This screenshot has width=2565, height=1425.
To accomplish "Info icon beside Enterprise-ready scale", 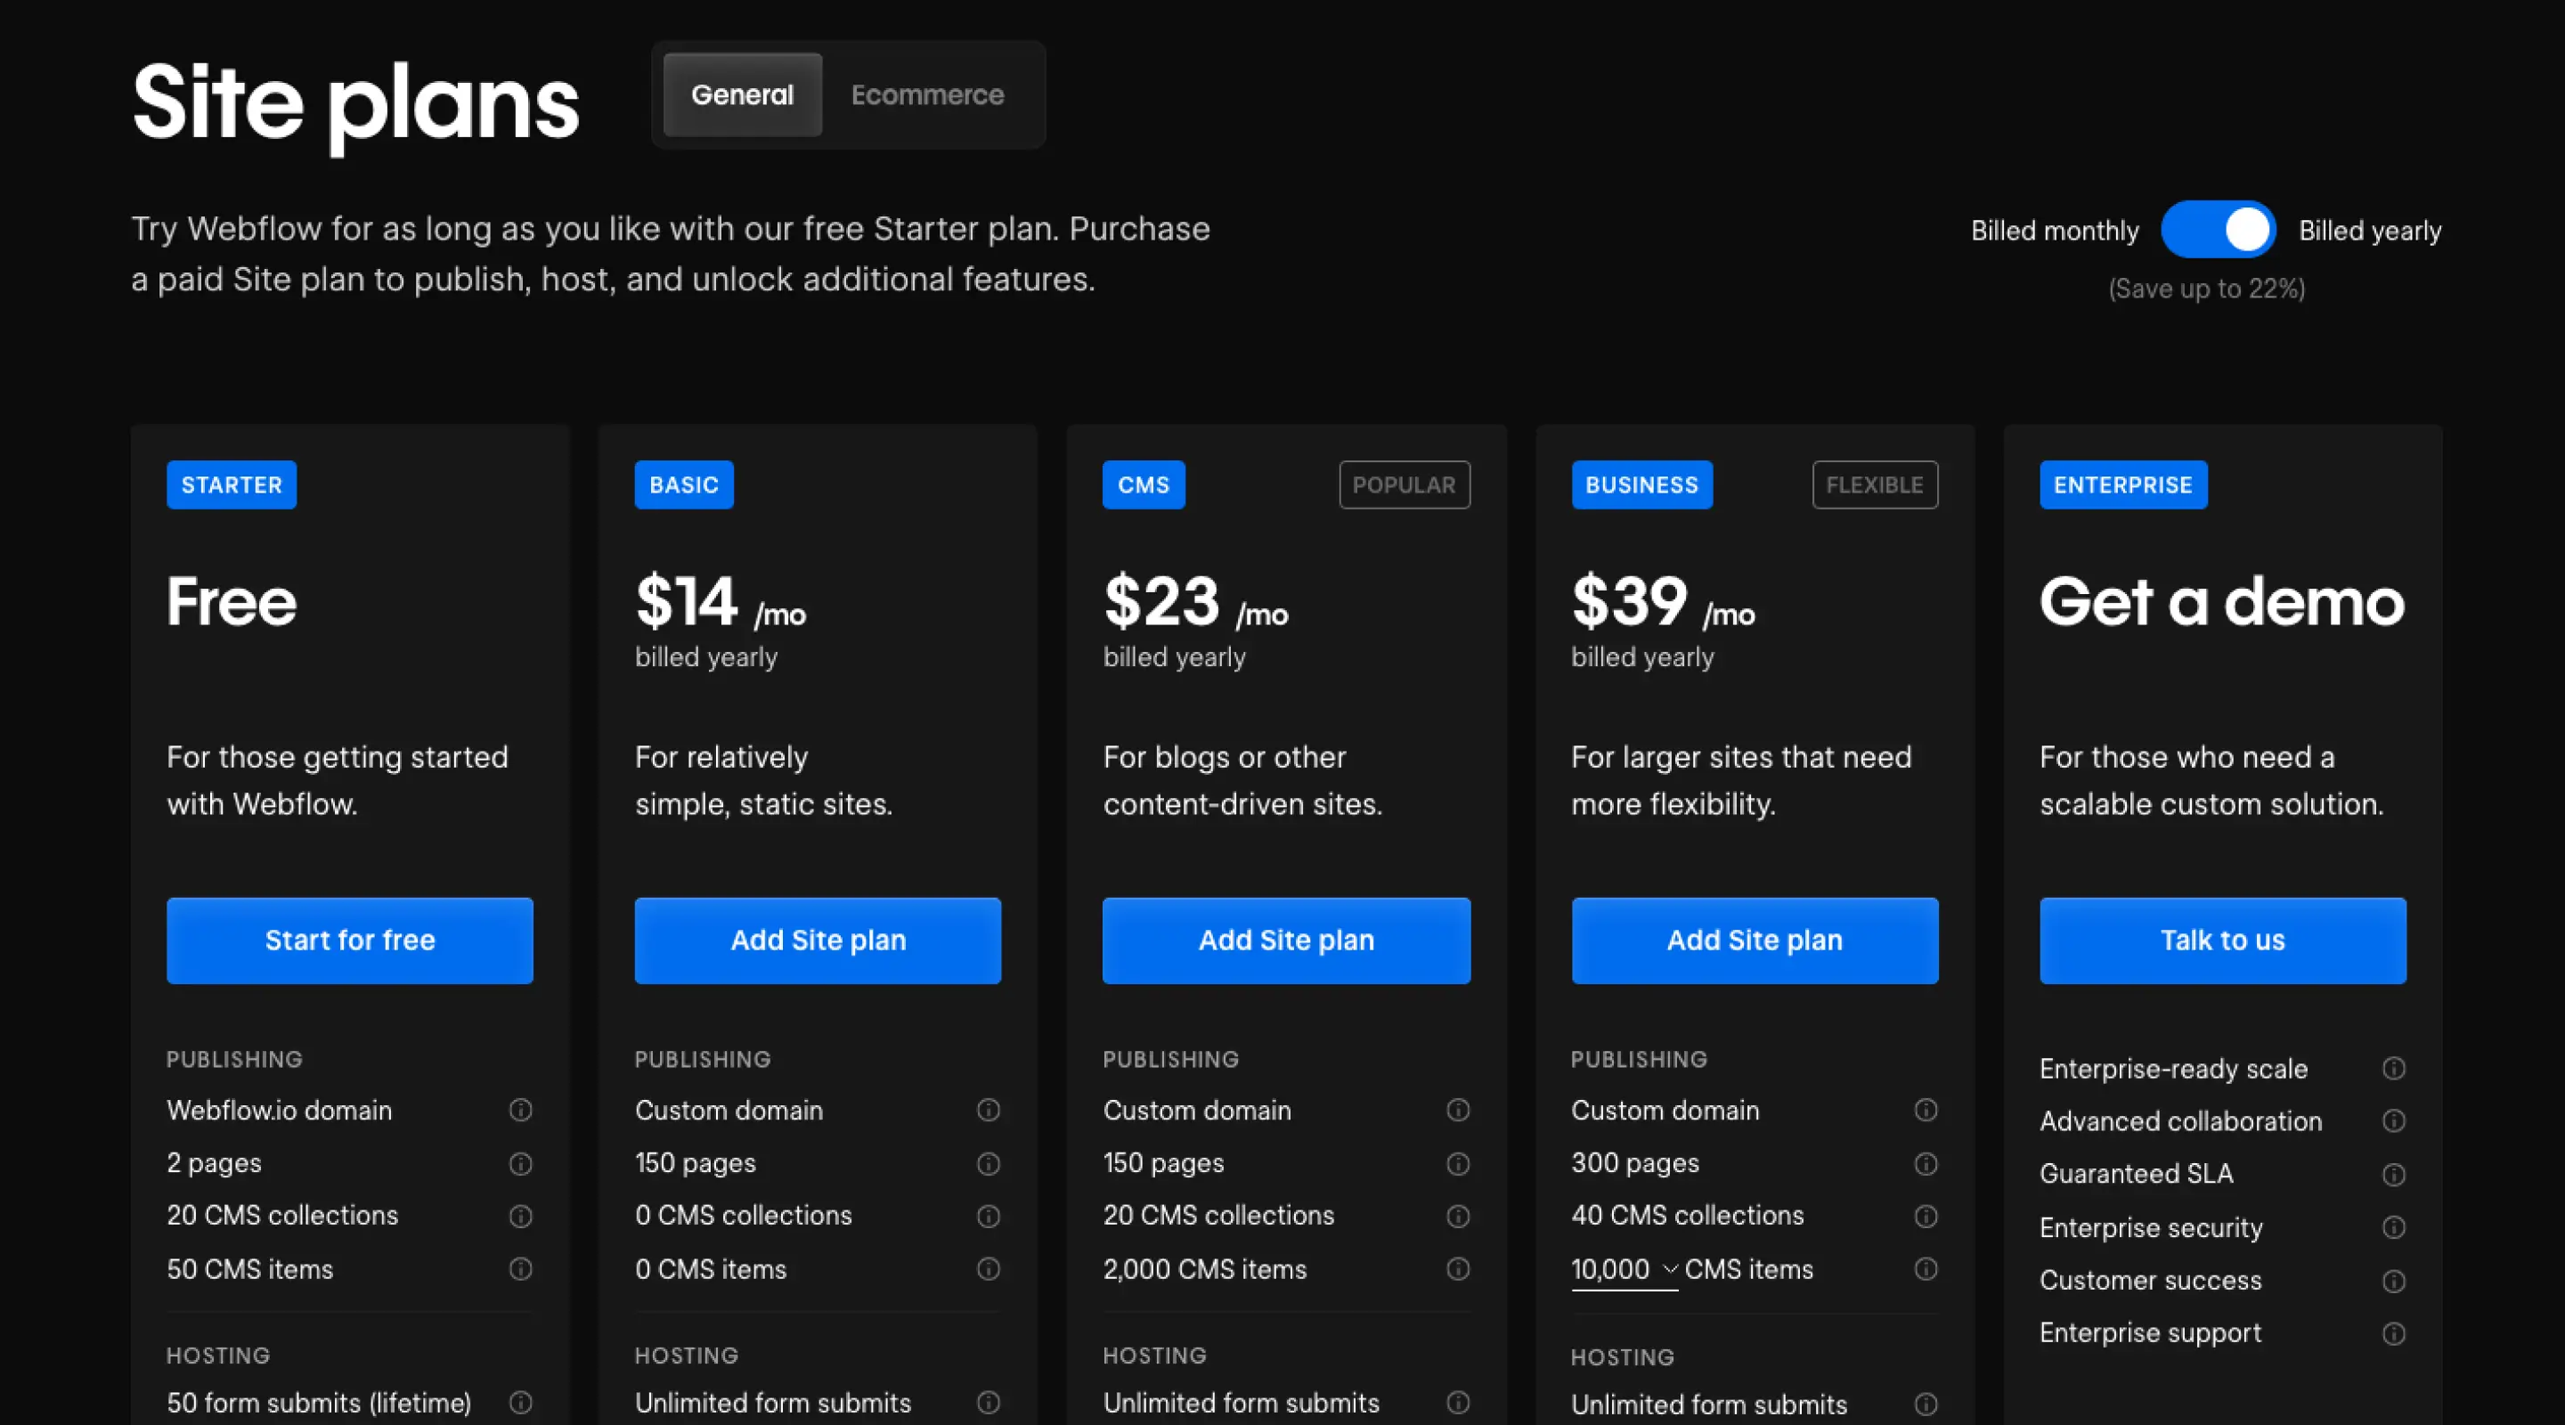I will tap(2394, 1069).
